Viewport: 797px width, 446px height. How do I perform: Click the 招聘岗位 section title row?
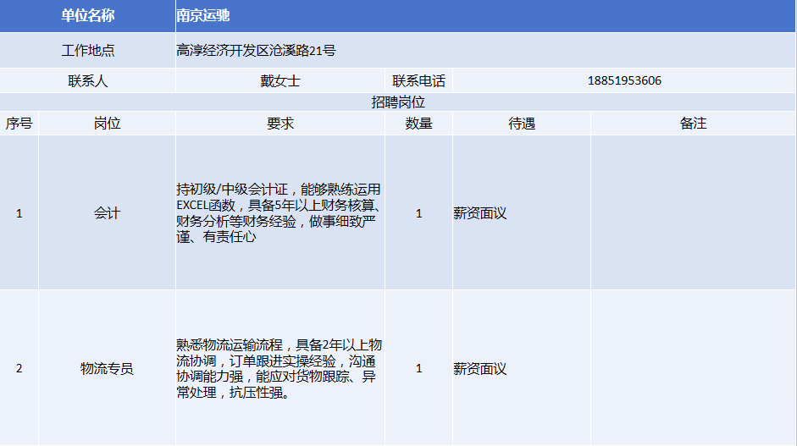click(x=398, y=102)
